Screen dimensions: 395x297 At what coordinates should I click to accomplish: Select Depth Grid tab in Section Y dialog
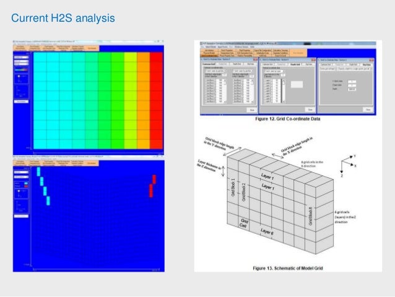click(x=295, y=64)
